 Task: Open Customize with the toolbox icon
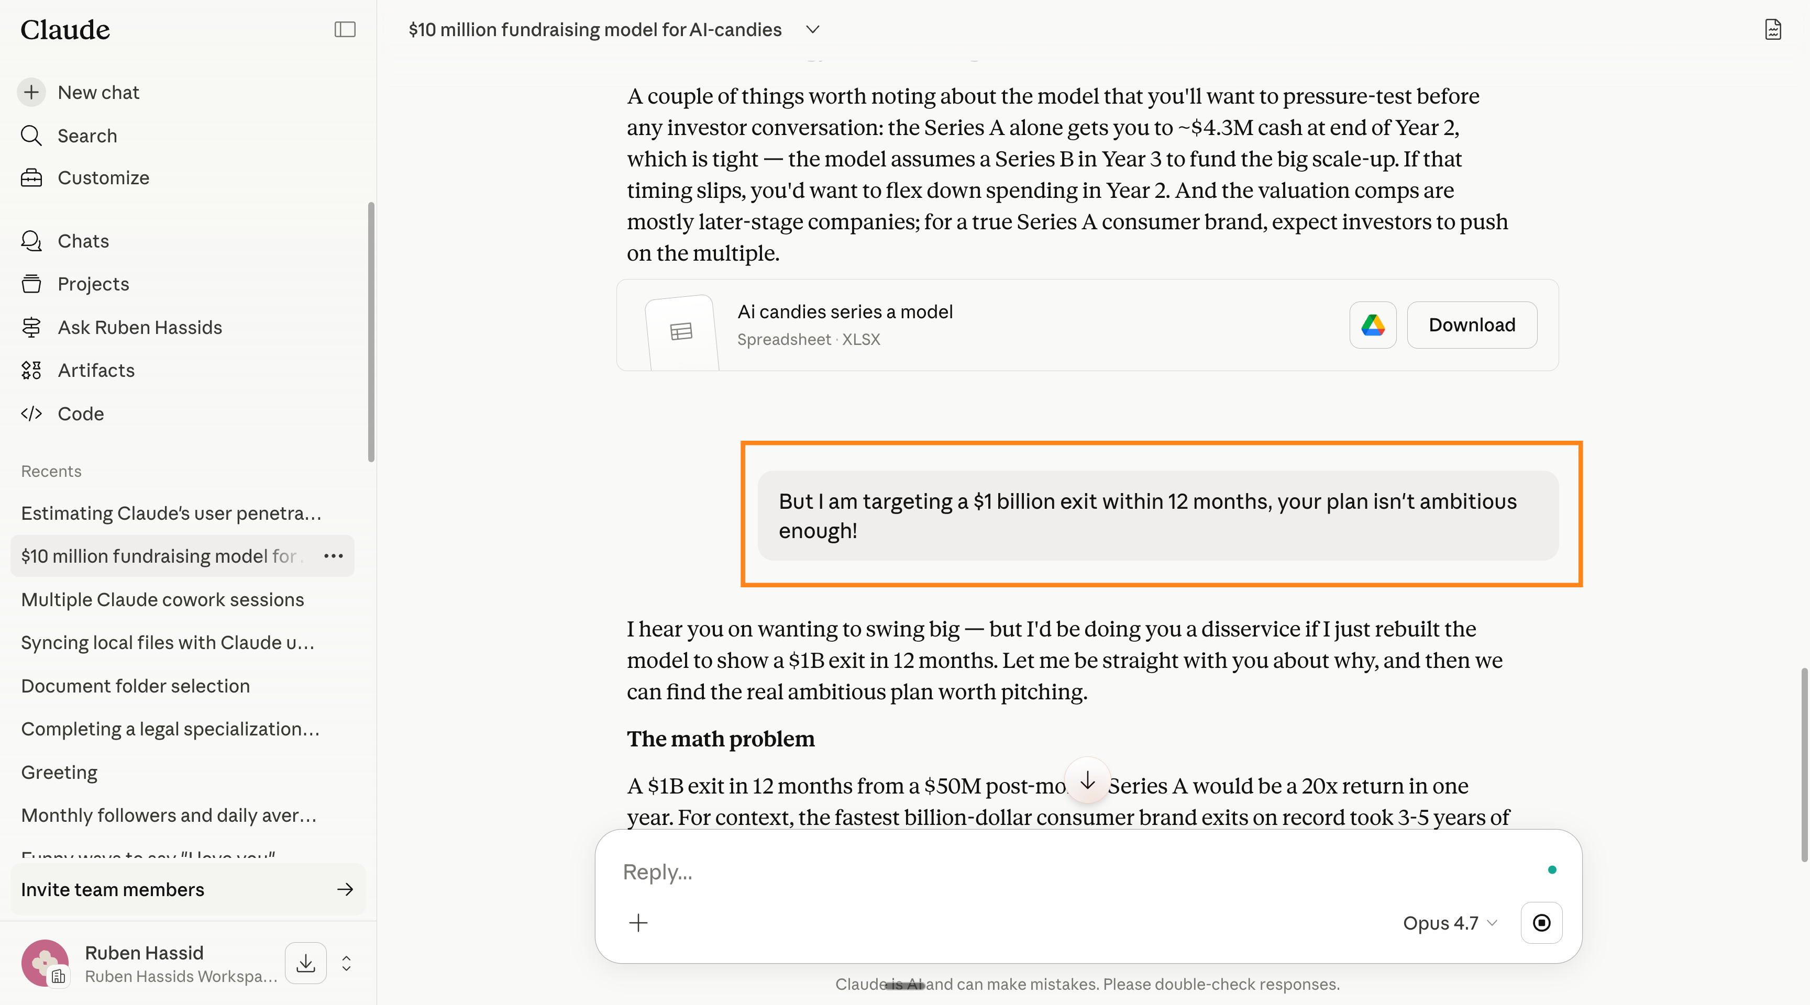point(31,177)
